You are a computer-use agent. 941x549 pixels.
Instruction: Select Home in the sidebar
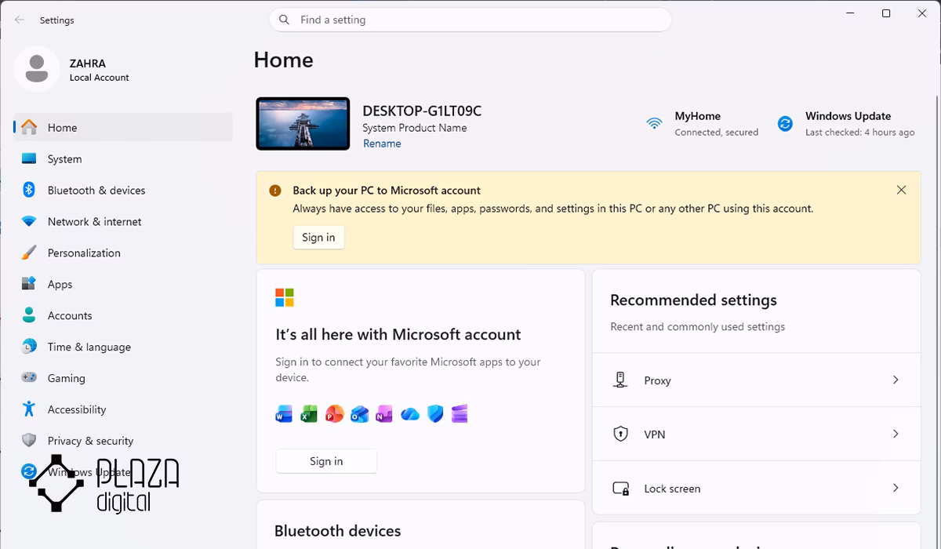coord(123,127)
